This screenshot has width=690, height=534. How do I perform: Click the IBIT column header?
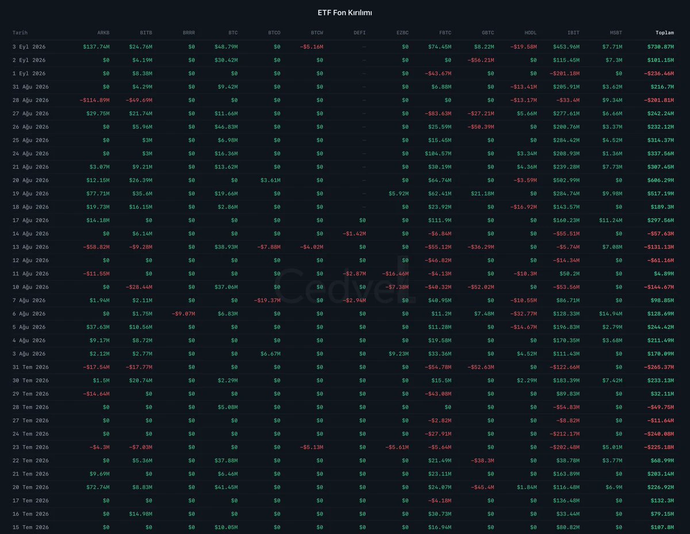click(573, 33)
